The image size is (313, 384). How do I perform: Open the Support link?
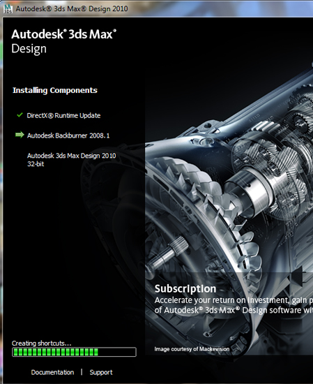(101, 372)
